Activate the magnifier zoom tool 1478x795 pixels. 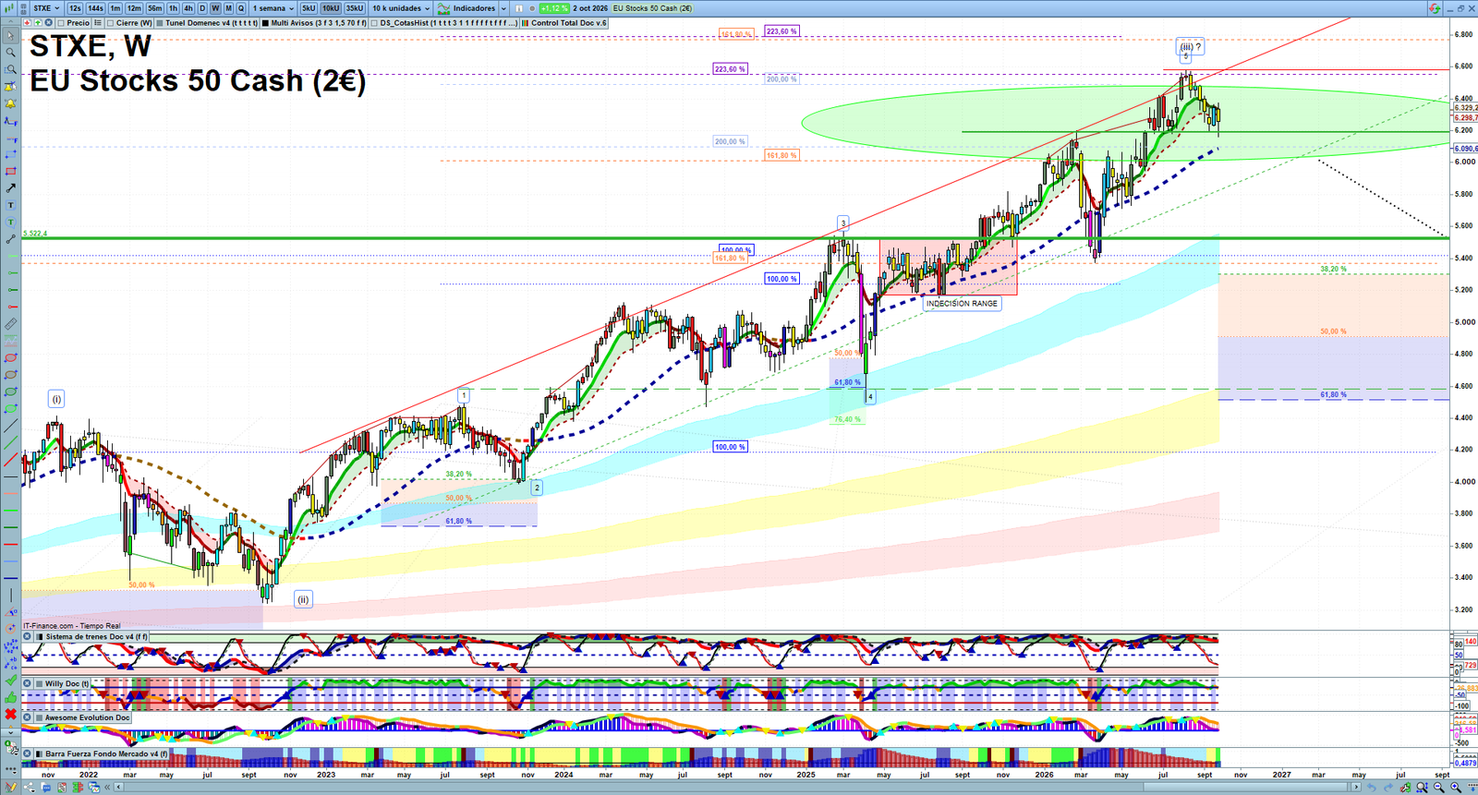pyautogui.click(x=10, y=52)
